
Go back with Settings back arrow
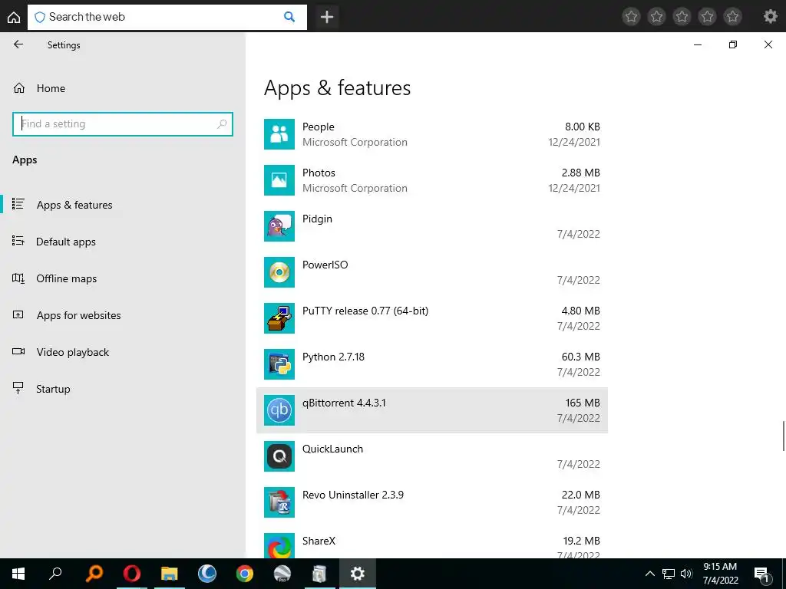pos(18,44)
